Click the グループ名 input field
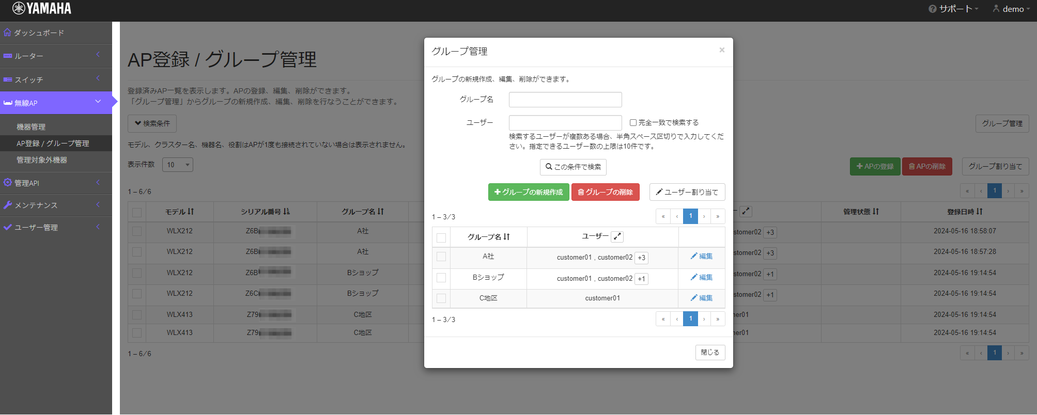Viewport: 1037px width, 415px height. tap(565, 100)
